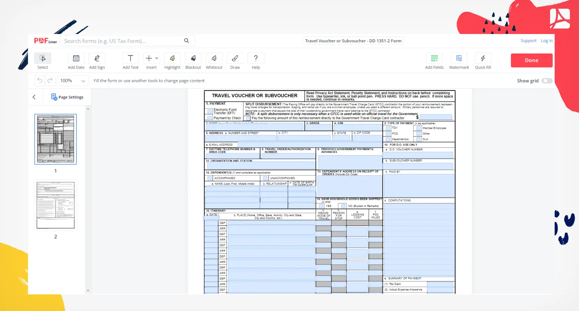Tick the Accompanied dependents checkbox
The image size is (579, 311).
click(210, 178)
